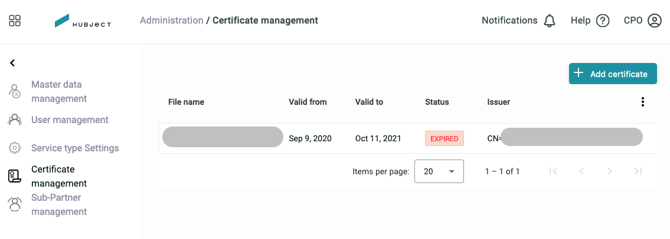Click Issuer column header

499,102
